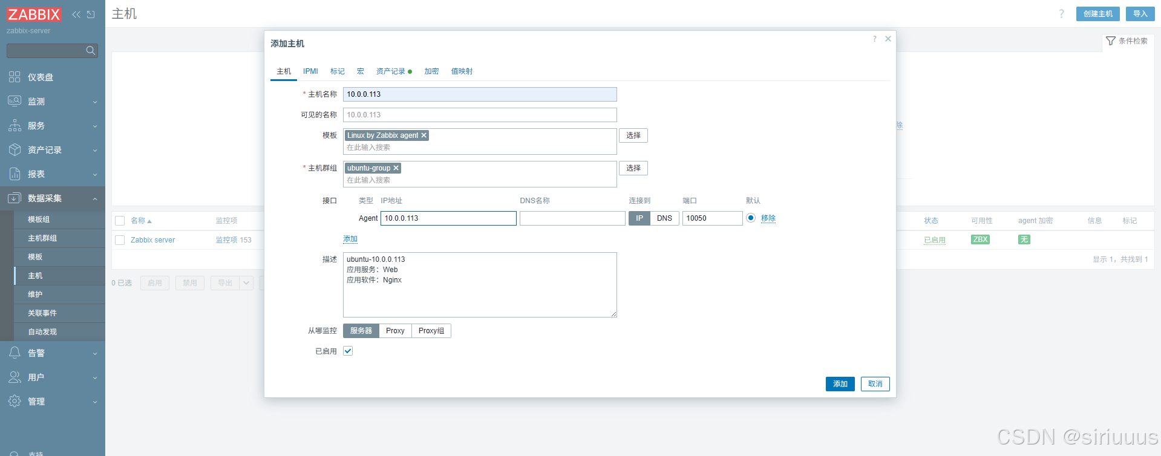Toggle the Enabled (已启用) checkbox
Screen dimensions: 1161x456
(x=348, y=351)
